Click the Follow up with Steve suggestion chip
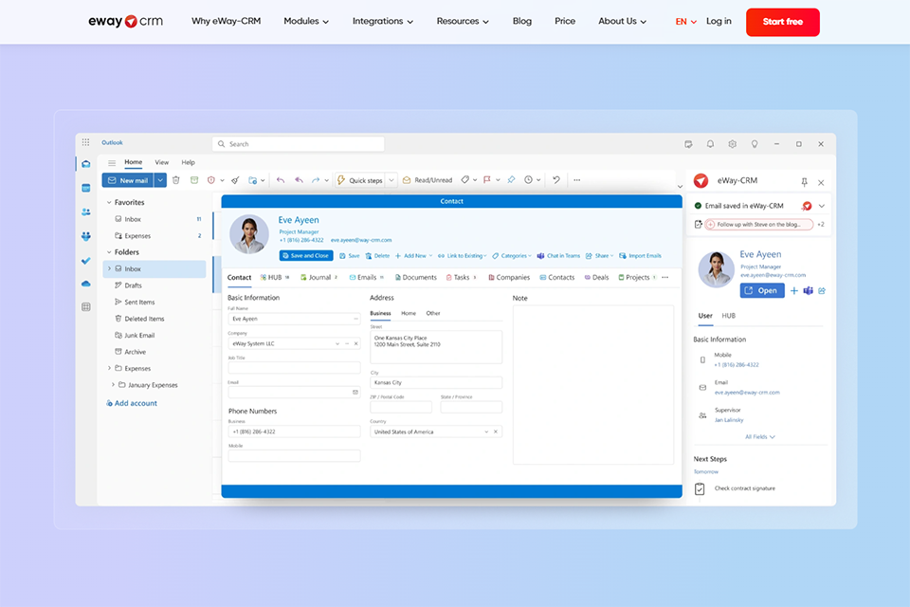 tap(758, 224)
